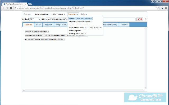Switch to the Body tab
This screenshot has width=169, height=105.
click(x=38, y=25)
